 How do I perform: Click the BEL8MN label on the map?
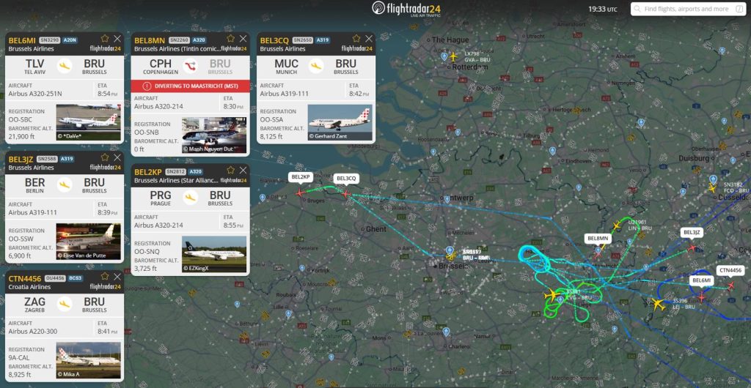[598, 239]
